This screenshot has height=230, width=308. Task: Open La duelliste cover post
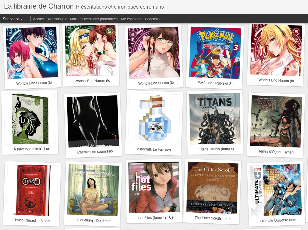tap(93, 190)
